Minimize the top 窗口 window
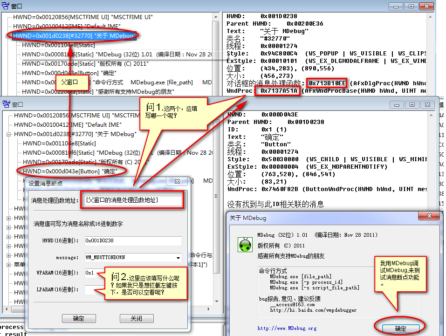The height and width of the screenshot is (336, 446). [396, 6]
